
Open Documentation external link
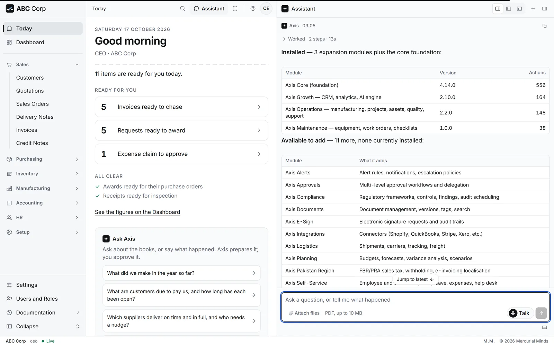pyautogui.click(x=43, y=312)
